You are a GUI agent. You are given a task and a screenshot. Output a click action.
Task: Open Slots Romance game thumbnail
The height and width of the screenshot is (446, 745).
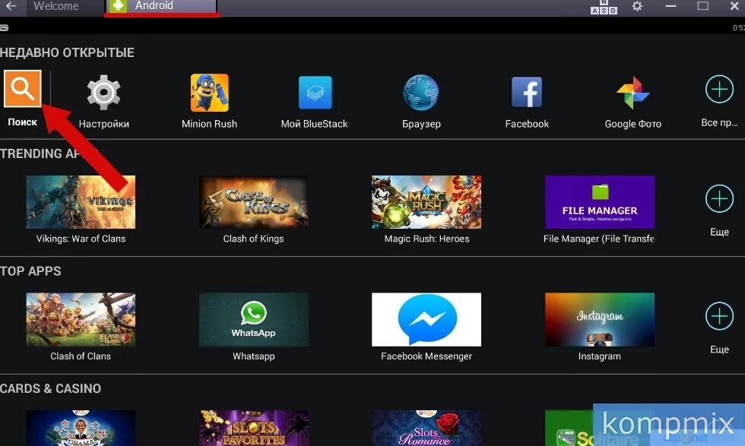pyautogui.click(x=426, y=428)
